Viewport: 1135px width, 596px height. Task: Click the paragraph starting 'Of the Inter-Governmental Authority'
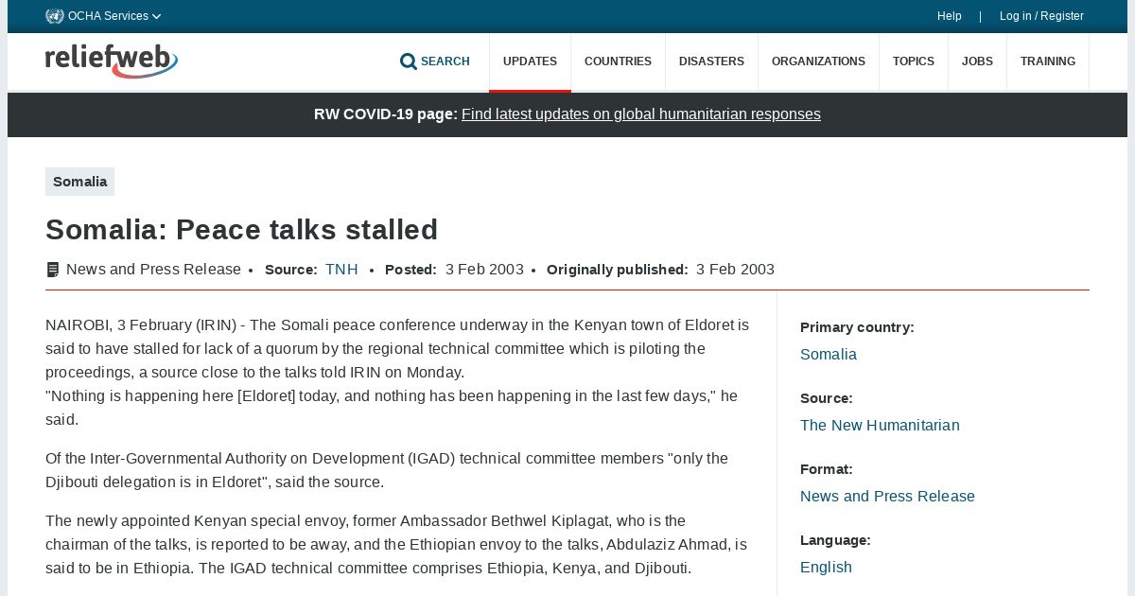tap(387, 470)
